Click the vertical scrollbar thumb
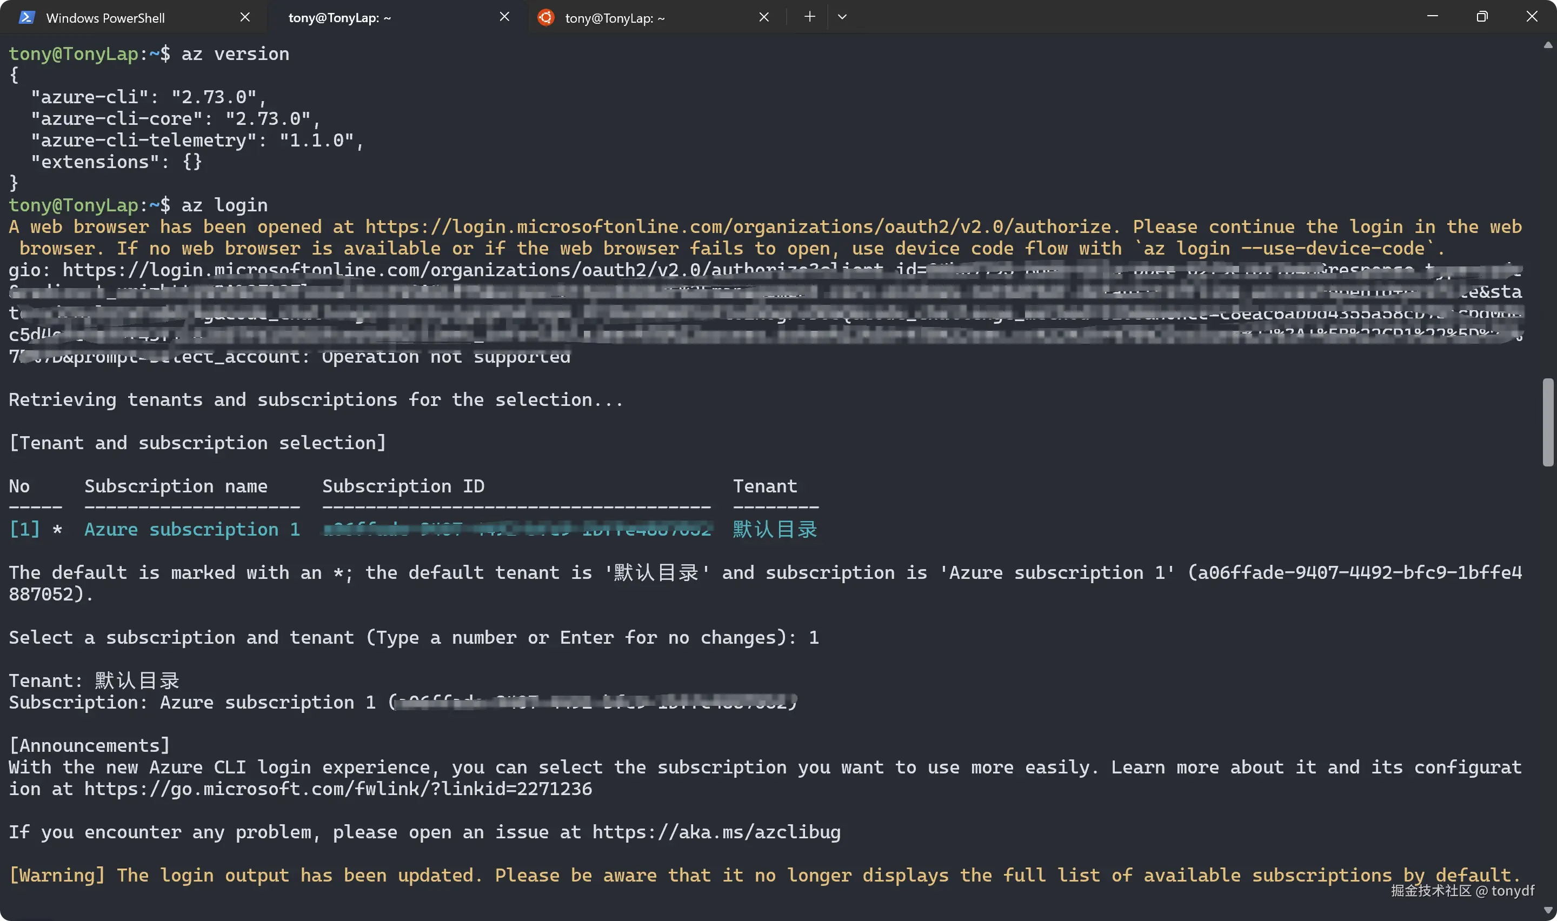Screen dimensions: 1557x921 pos(1548,422)
